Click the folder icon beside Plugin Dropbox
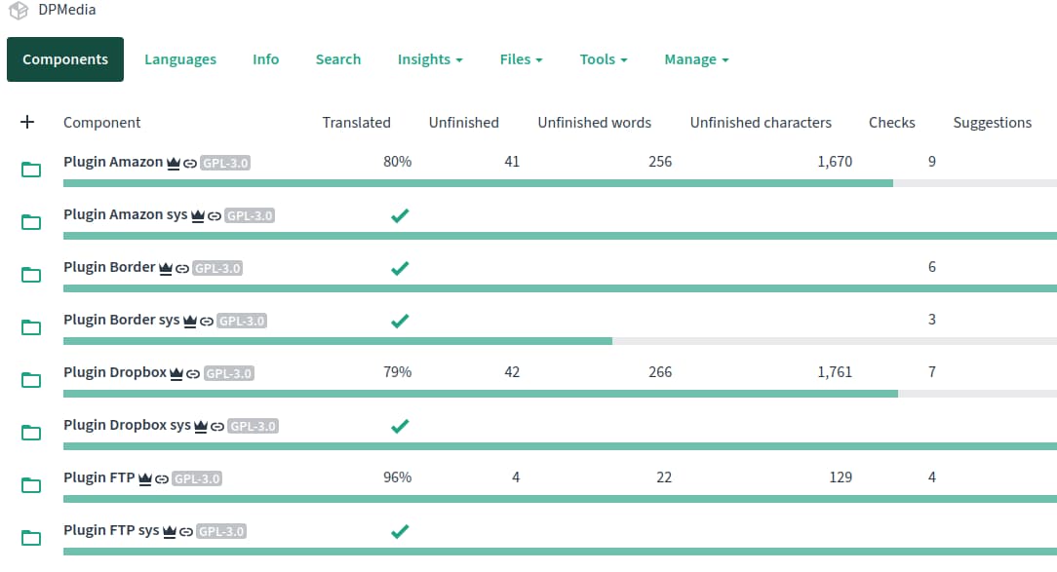 point(31,380)
